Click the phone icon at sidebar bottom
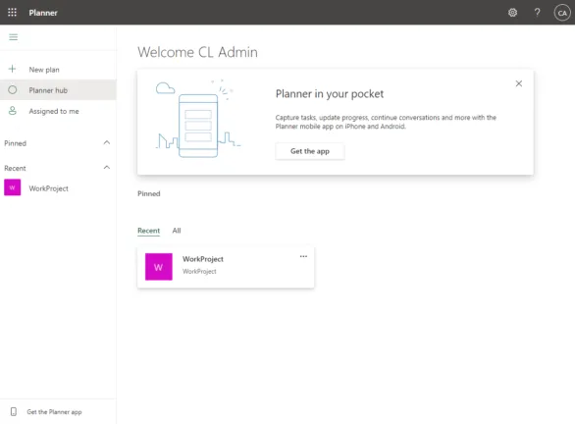Viewport: 575px width, 424px height. 14,411
